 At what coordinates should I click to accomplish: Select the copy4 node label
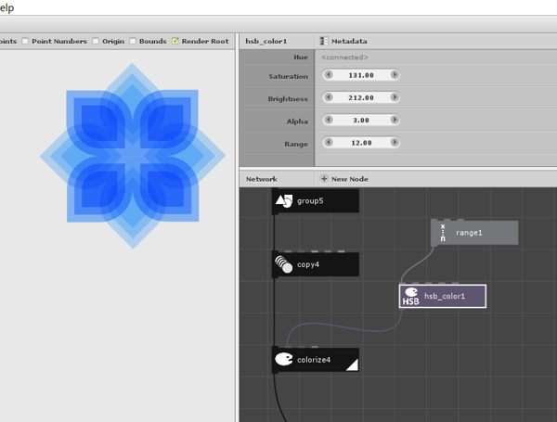(308, 264)
